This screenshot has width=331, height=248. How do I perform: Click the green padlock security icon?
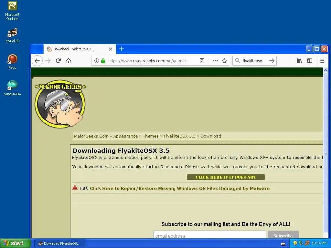(x=103, y=61)
